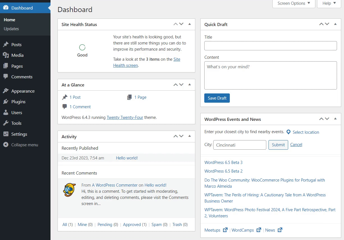Click the Plugins plug icon
The width and height of the screenshot is (344, 240).
tap(6, 102)
